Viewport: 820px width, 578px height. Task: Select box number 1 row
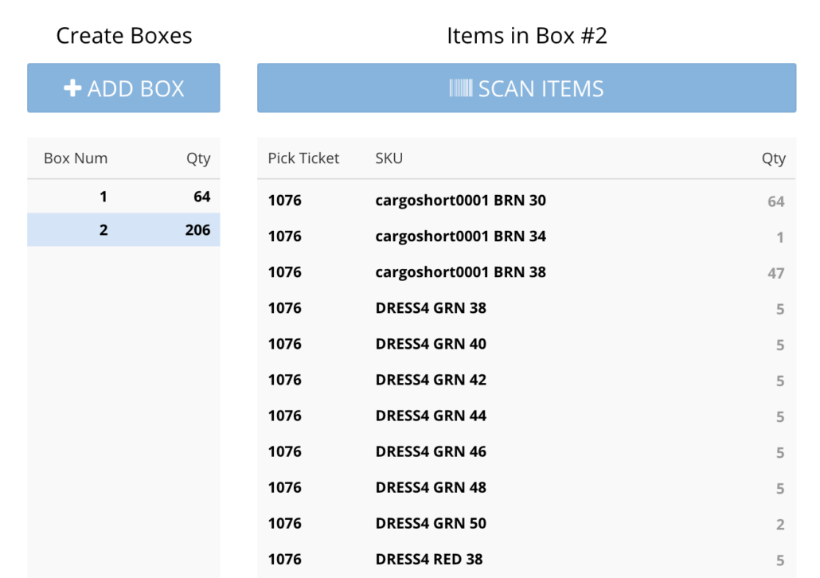tap(123, 197)
